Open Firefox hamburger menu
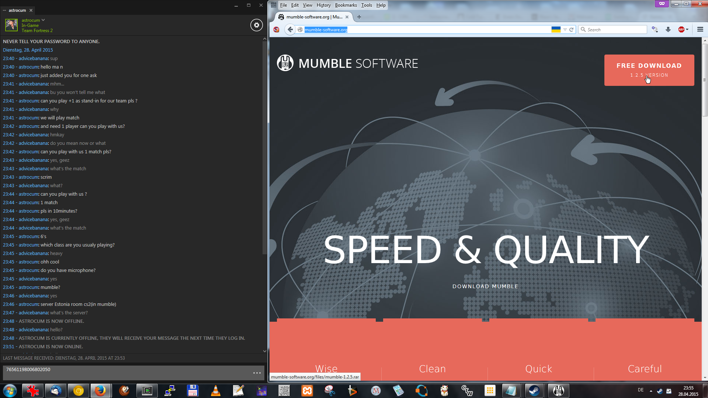The width and height of the screenshot is (708, 398). click(x=700, y=29)
